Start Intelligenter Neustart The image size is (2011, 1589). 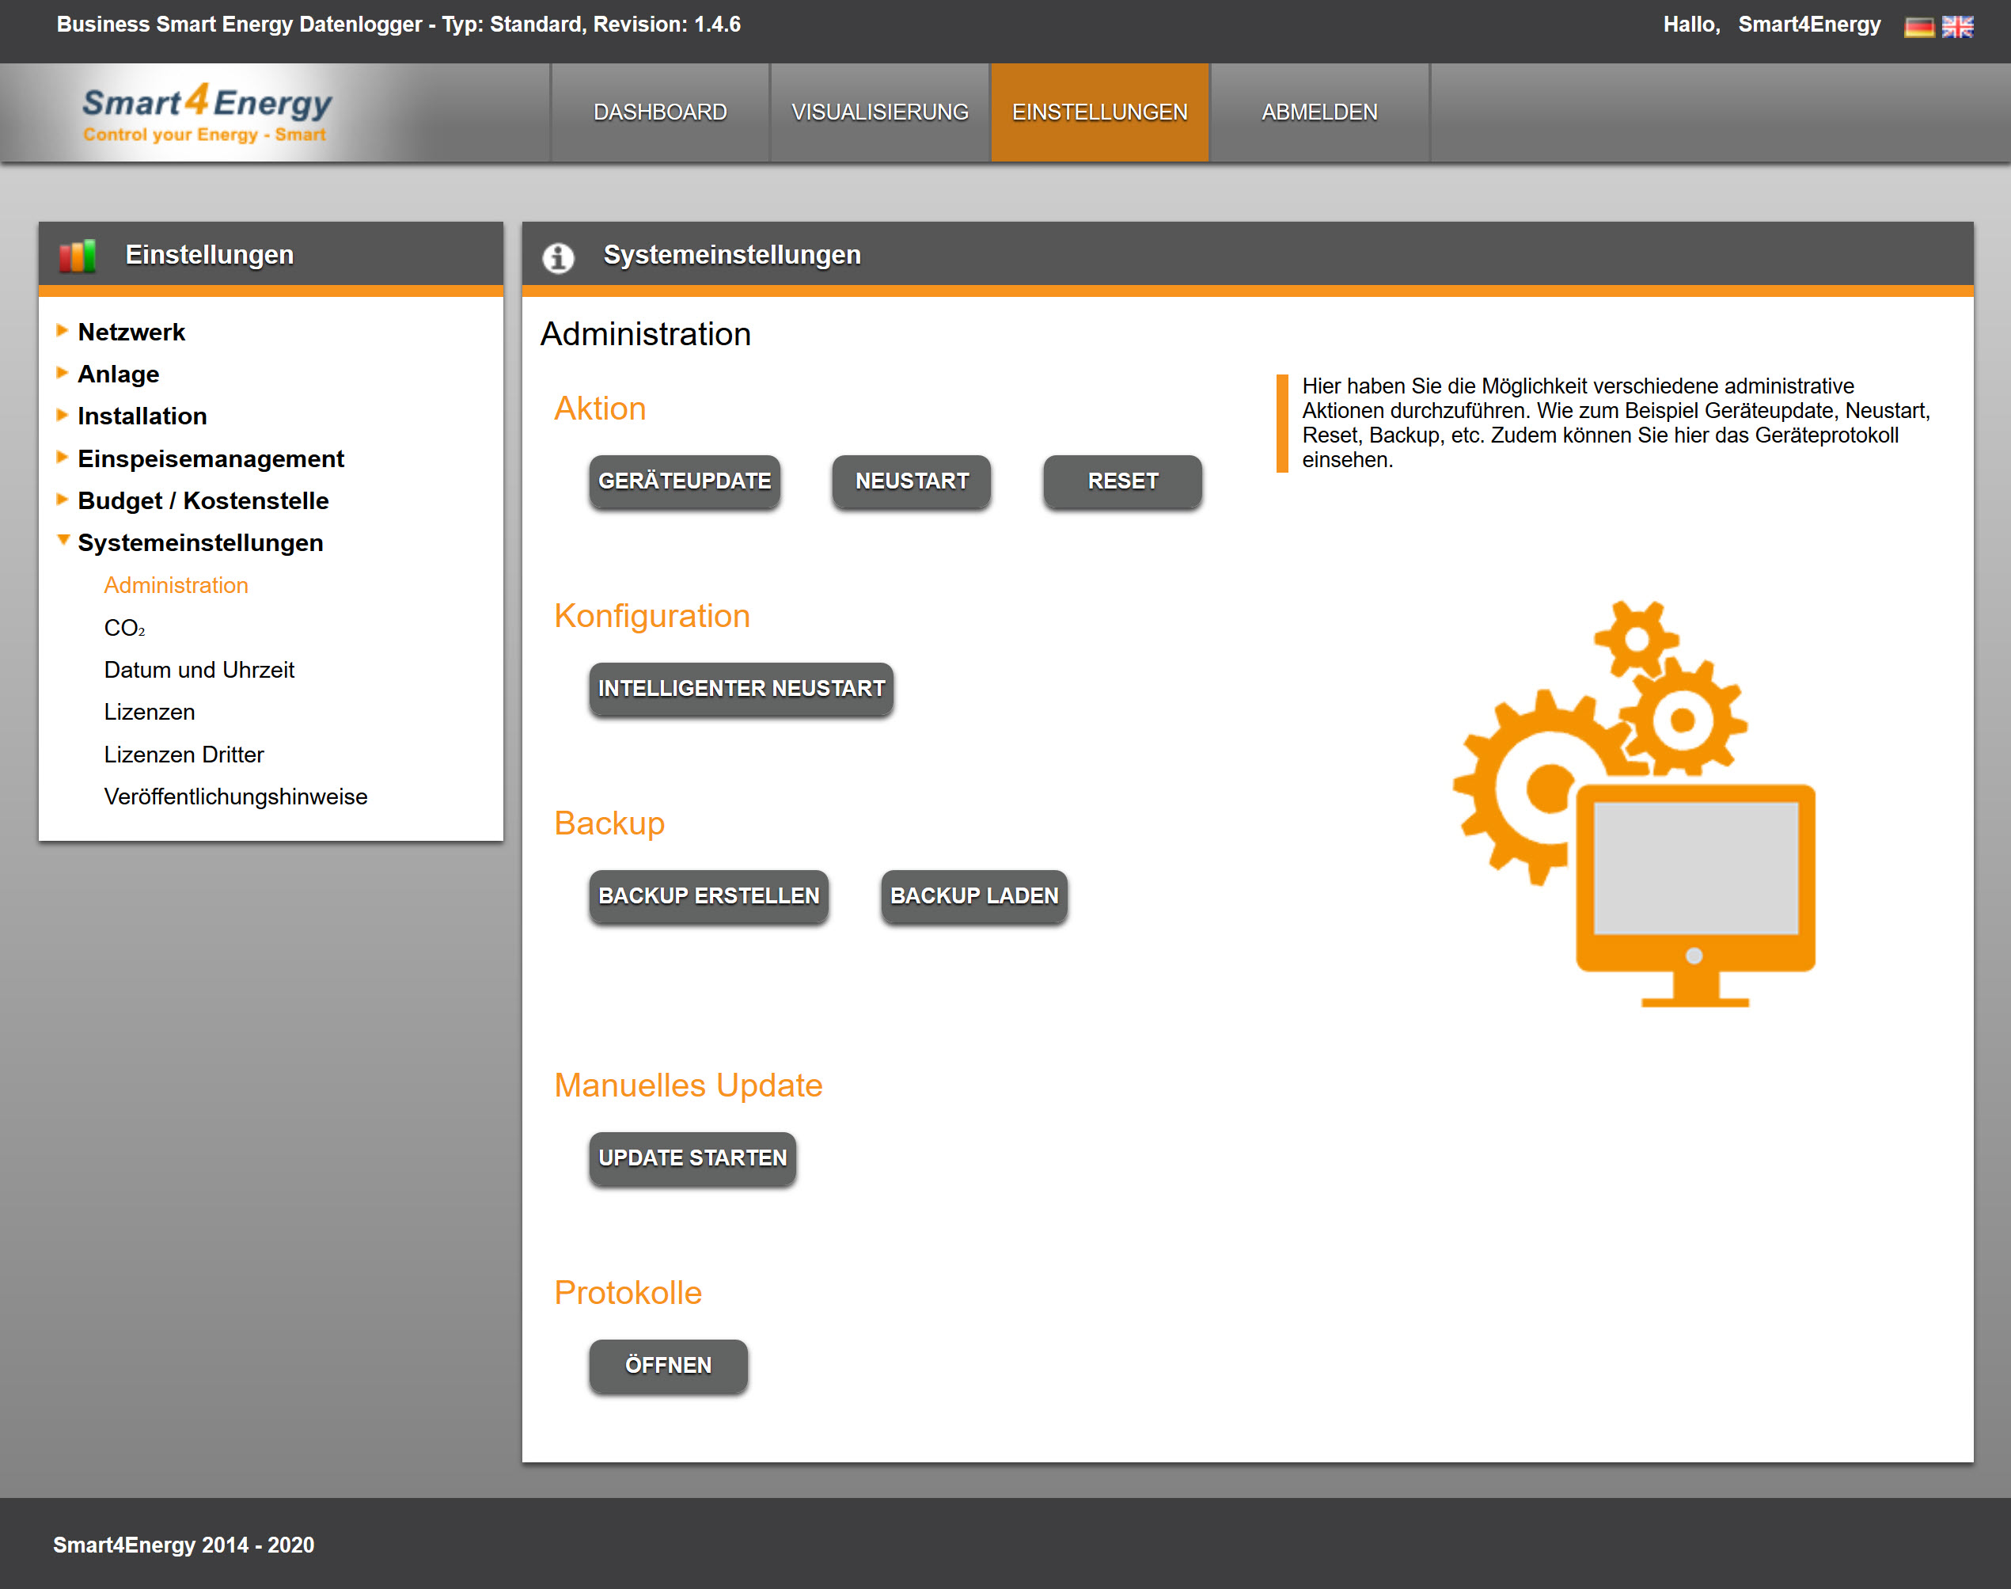(x=741, y=689)
